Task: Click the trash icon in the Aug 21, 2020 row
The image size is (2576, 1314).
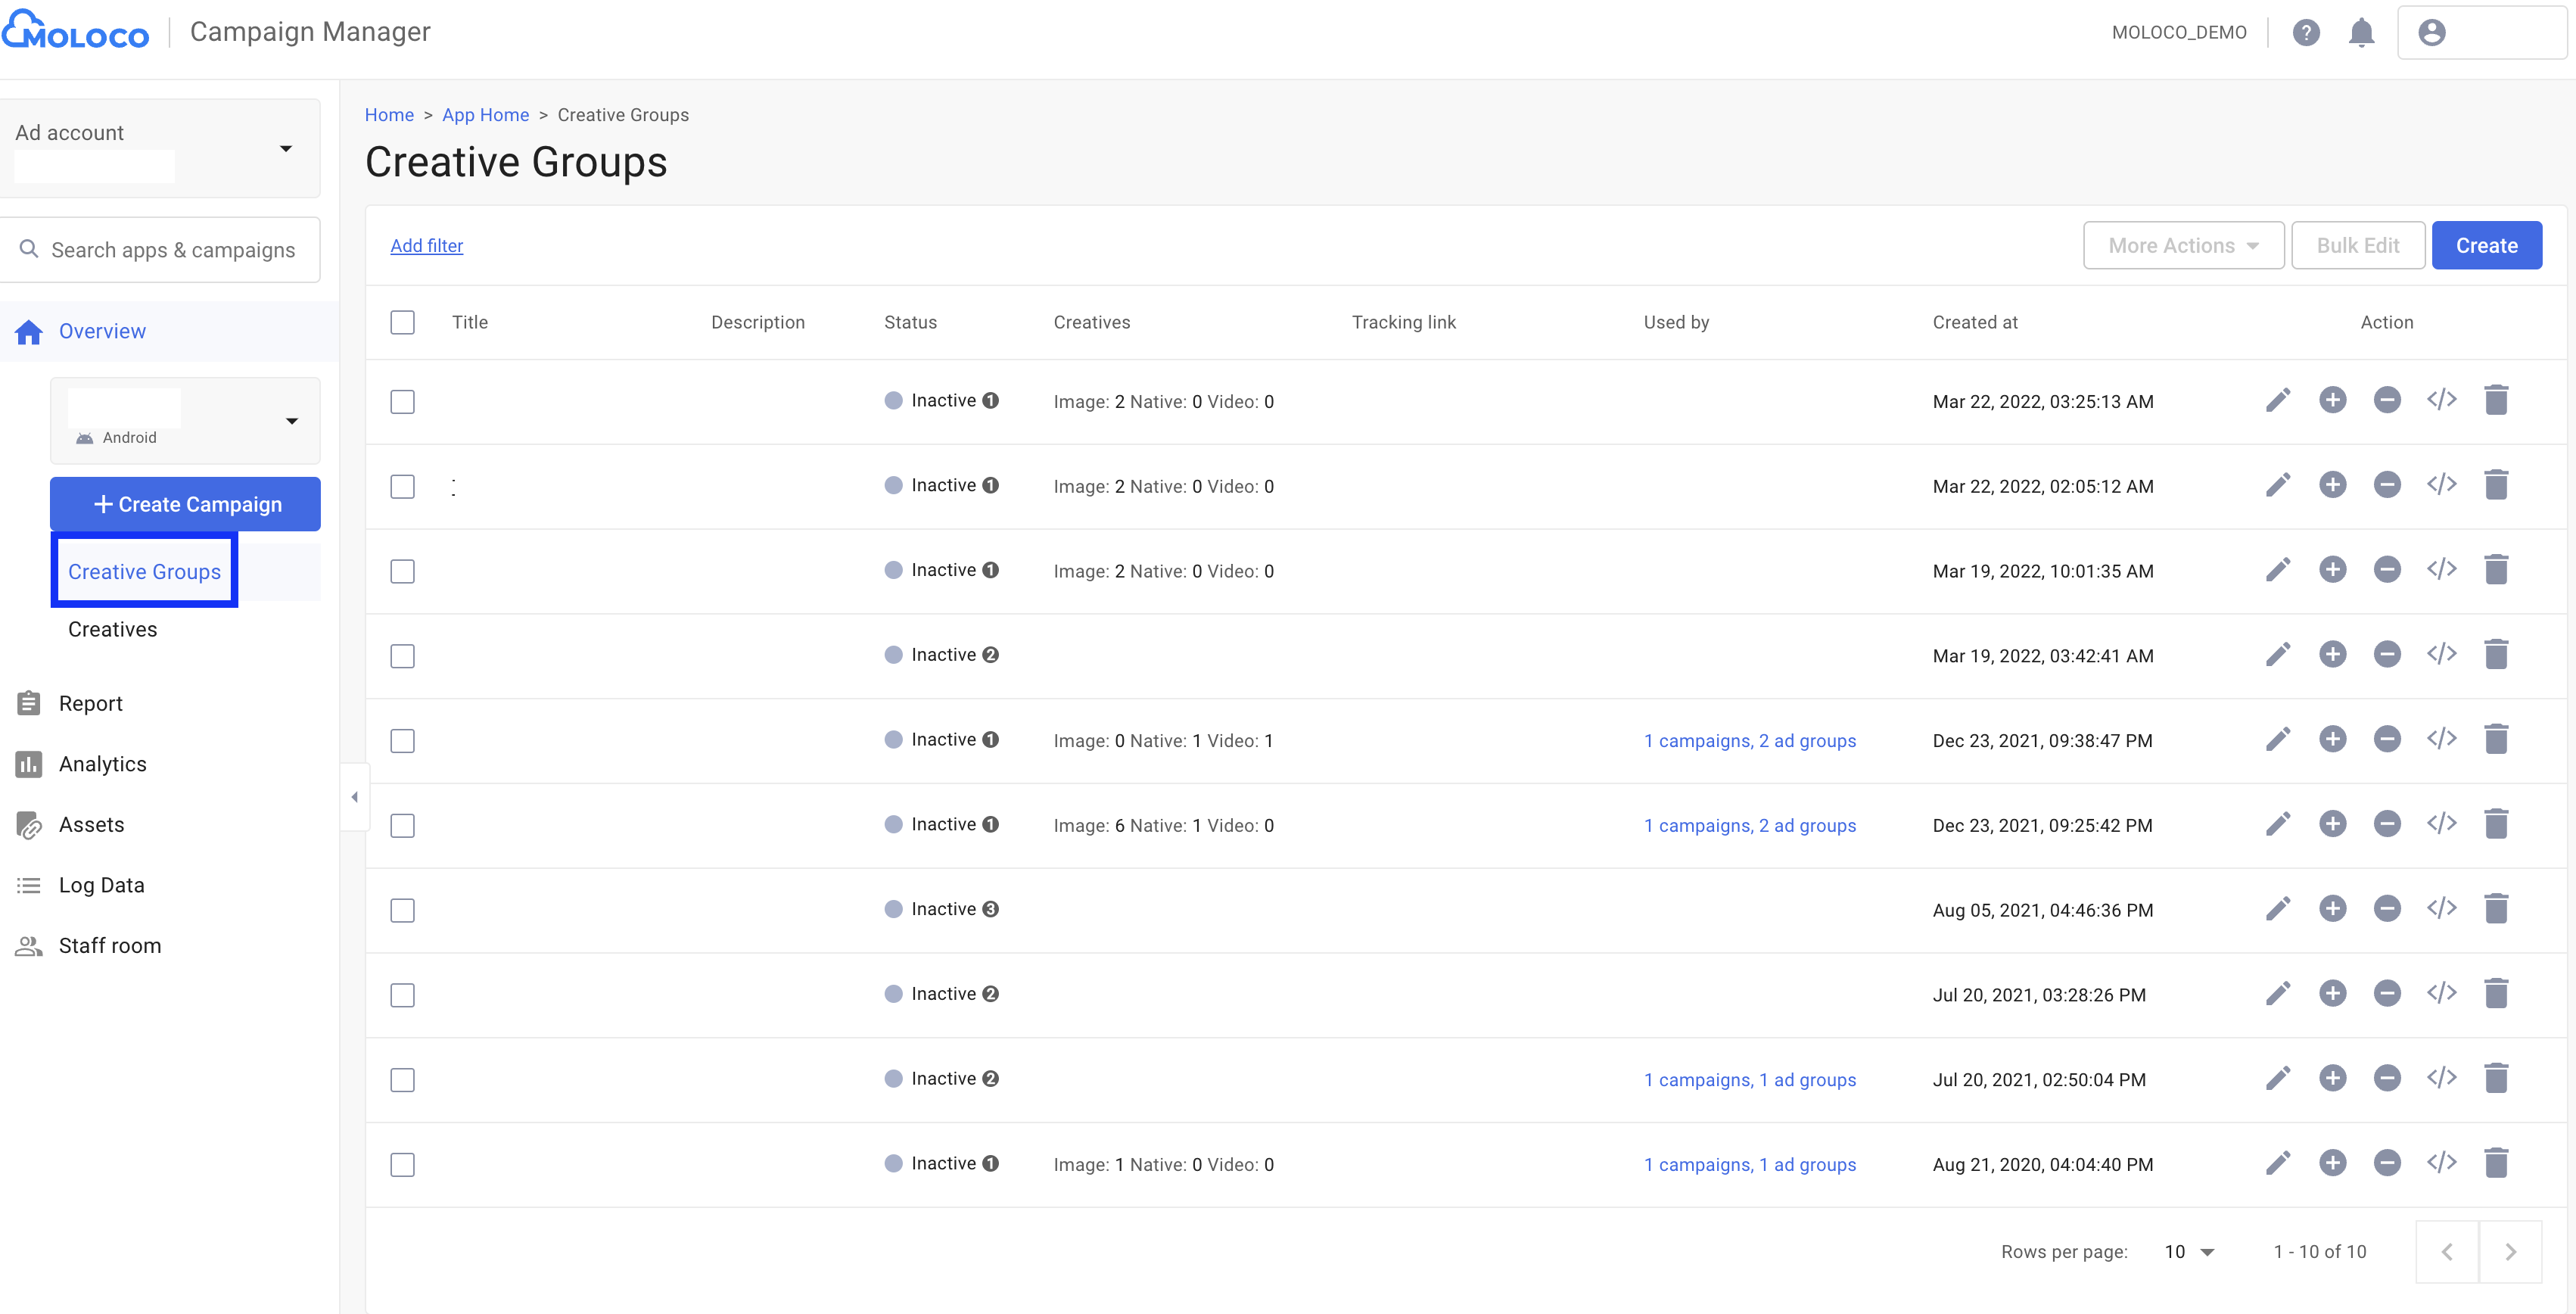Action: click(2496, 1163)
